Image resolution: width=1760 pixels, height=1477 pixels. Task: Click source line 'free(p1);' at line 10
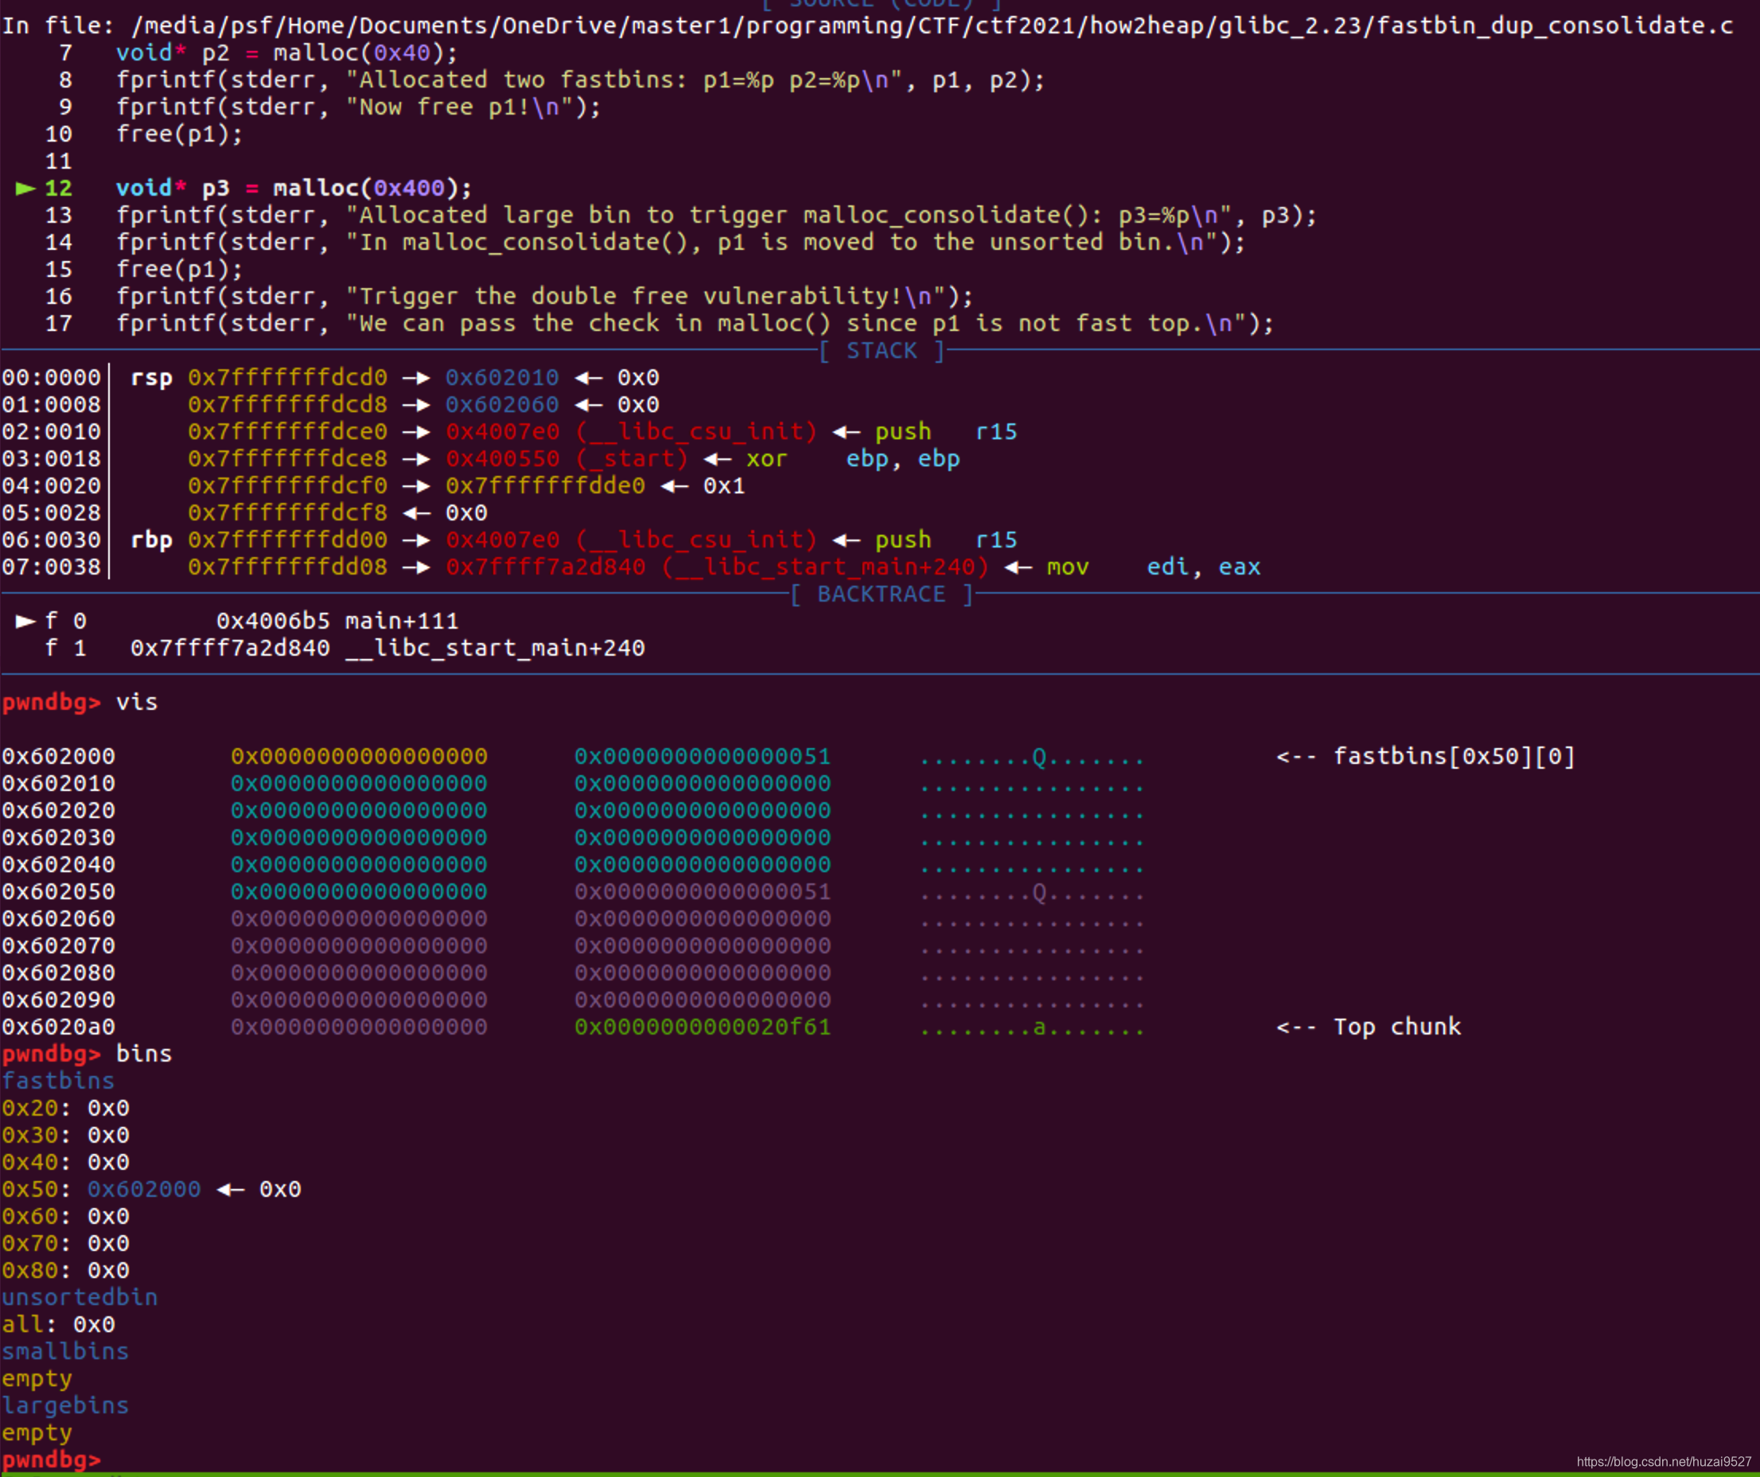click(x=179, y=134)
